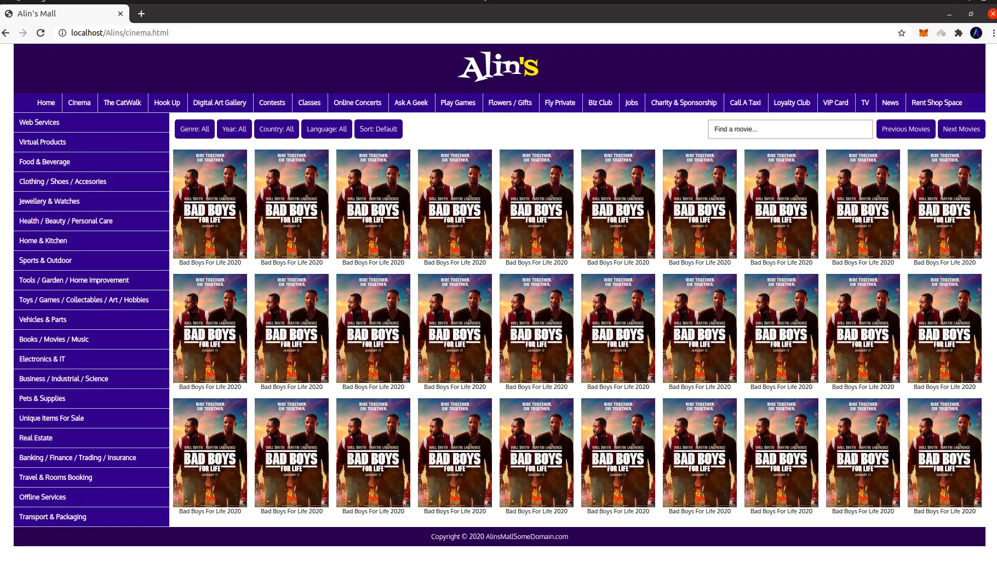Image resolution: width=997 pixels, height=567 pixels.
Task: Open the News nav item
Action: click(891, 102)
